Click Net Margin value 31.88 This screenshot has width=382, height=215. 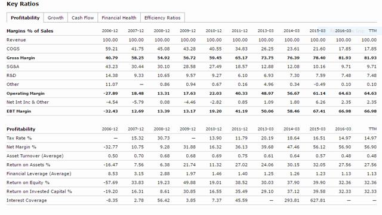(x=189, y=147)
